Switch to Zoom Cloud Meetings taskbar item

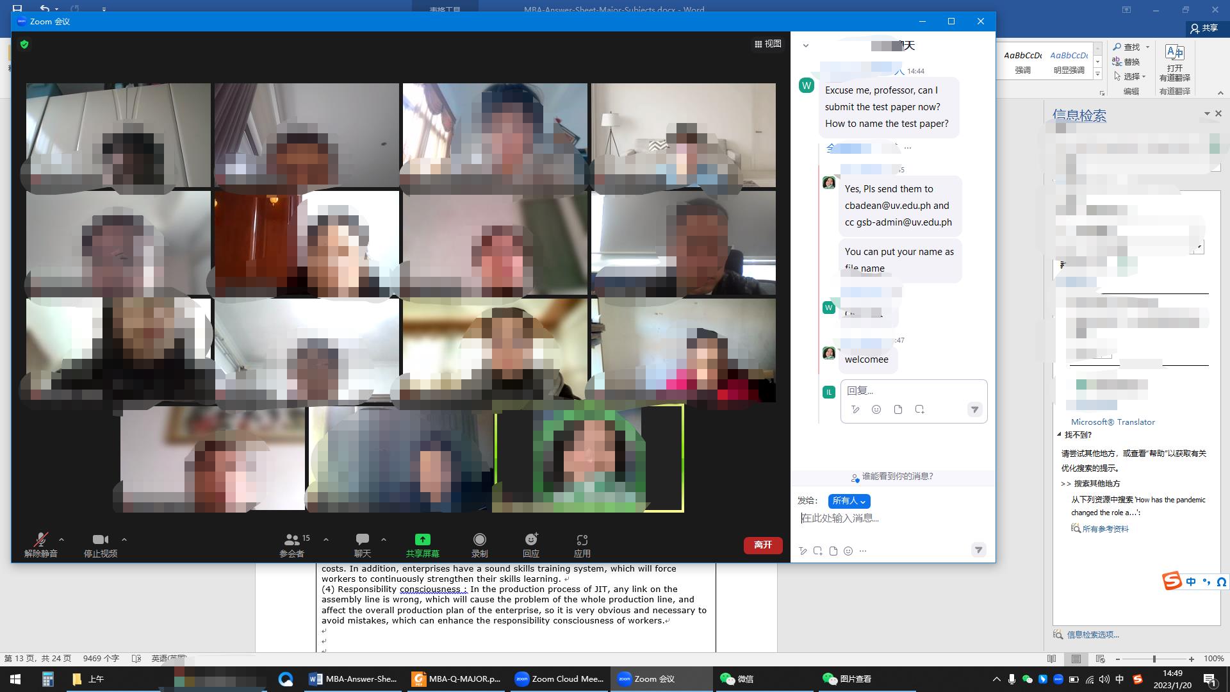pos(559,679)
